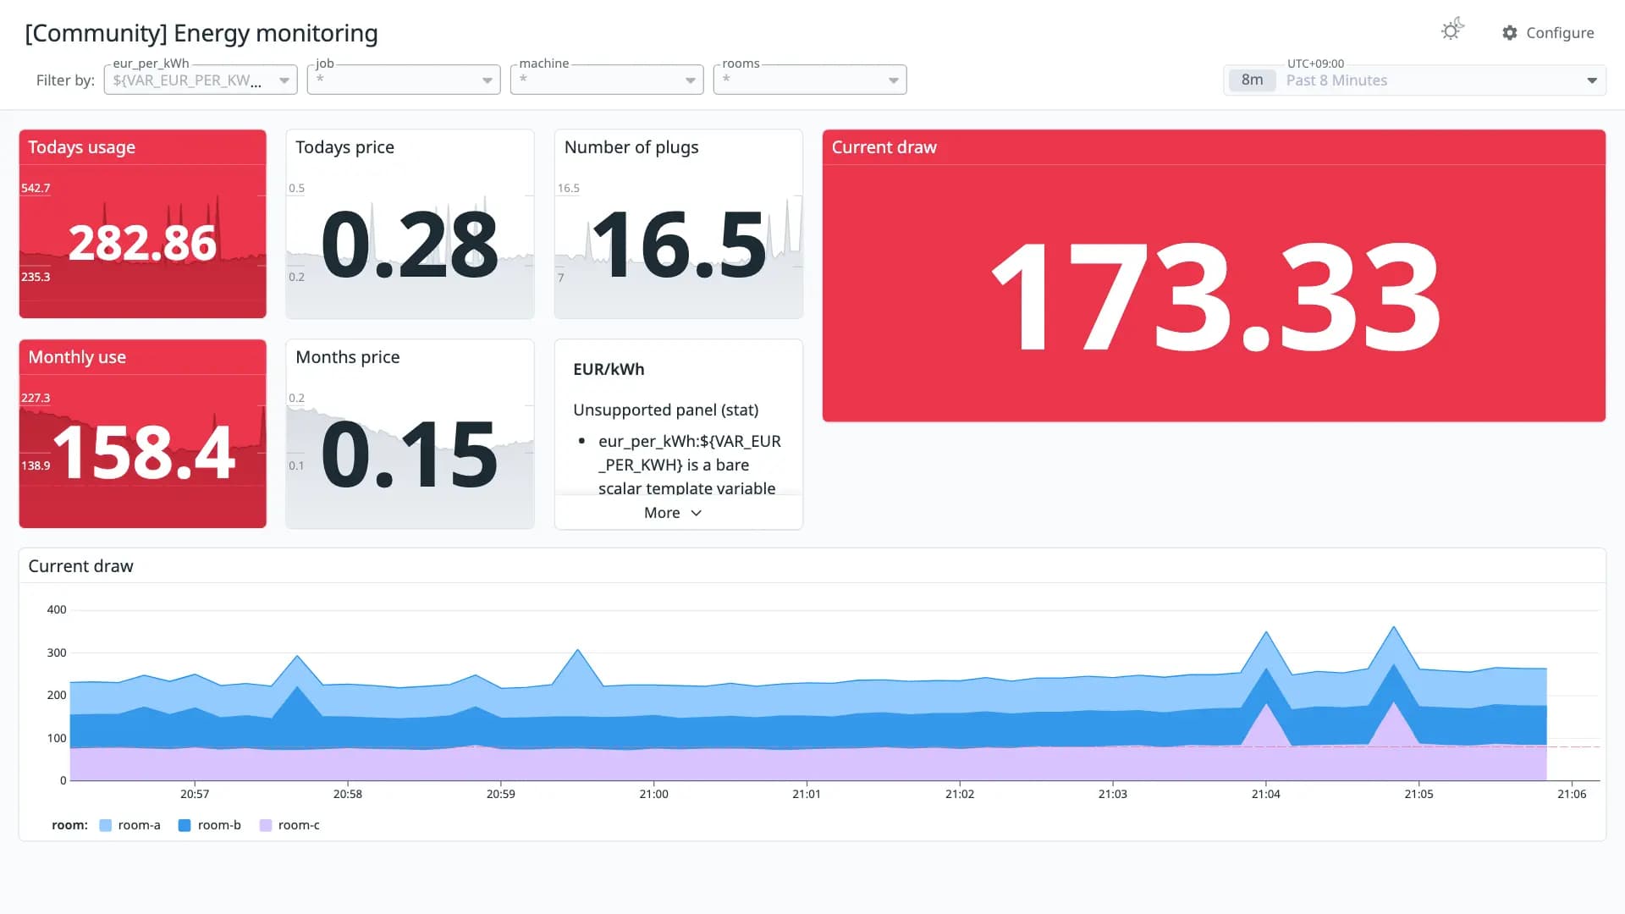Click the 158.4 monthly use value
1625x914 pixels.
[x=144, y=454]
